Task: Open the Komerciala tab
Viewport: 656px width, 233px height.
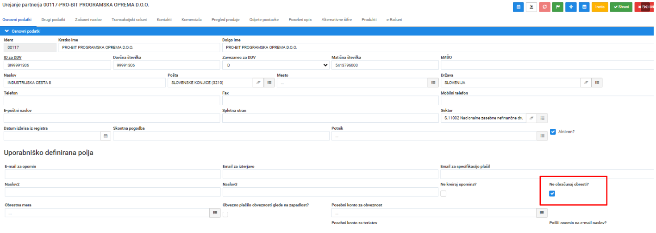Action: (192, 20)
